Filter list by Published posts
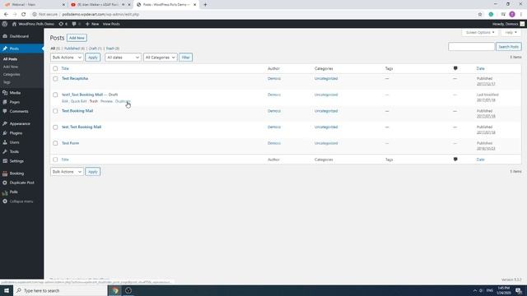 point(74,49)
